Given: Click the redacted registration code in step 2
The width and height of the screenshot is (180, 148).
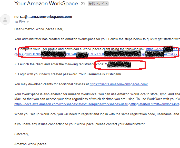Looking at the screenshot, I should [118, 65].
